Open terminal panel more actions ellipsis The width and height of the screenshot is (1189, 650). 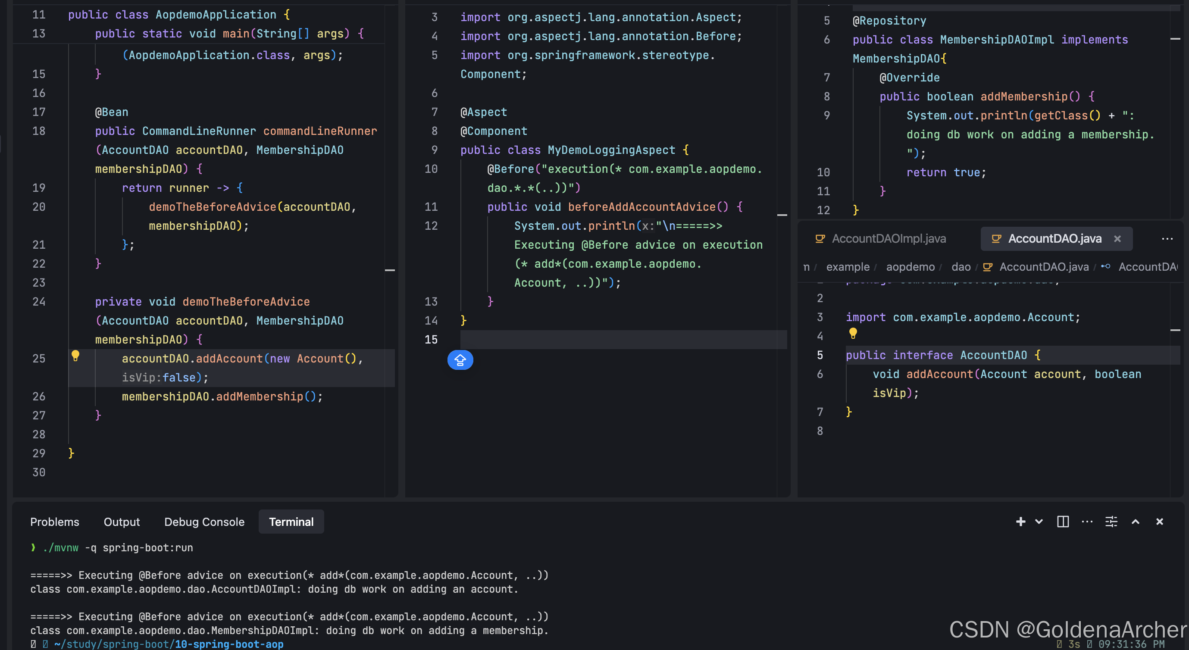(x=1087, y=522)
